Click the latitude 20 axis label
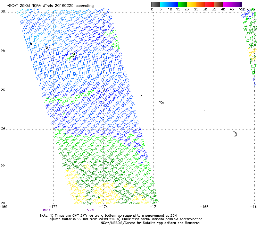Image resolution: width=257 pixels, height=225 pixels. tap(3, 203)
